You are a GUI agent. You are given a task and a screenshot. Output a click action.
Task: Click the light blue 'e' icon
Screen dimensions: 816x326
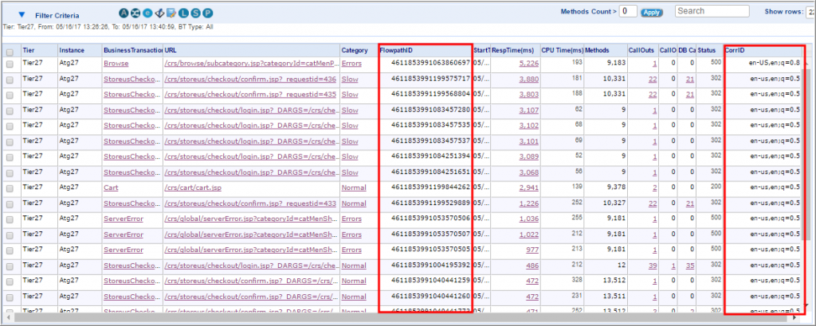coord(147,14)
